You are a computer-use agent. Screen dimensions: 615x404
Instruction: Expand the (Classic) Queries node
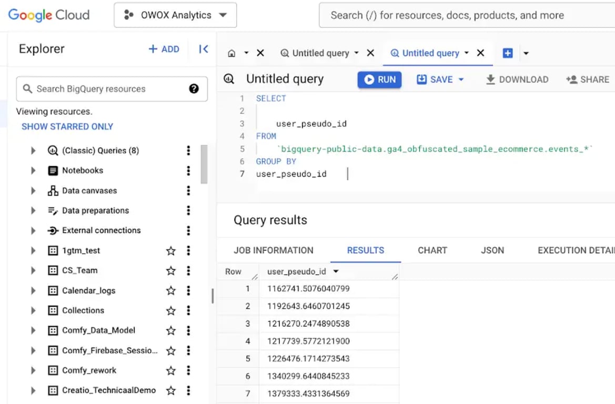pyautogui.click(x=33, y=150)
